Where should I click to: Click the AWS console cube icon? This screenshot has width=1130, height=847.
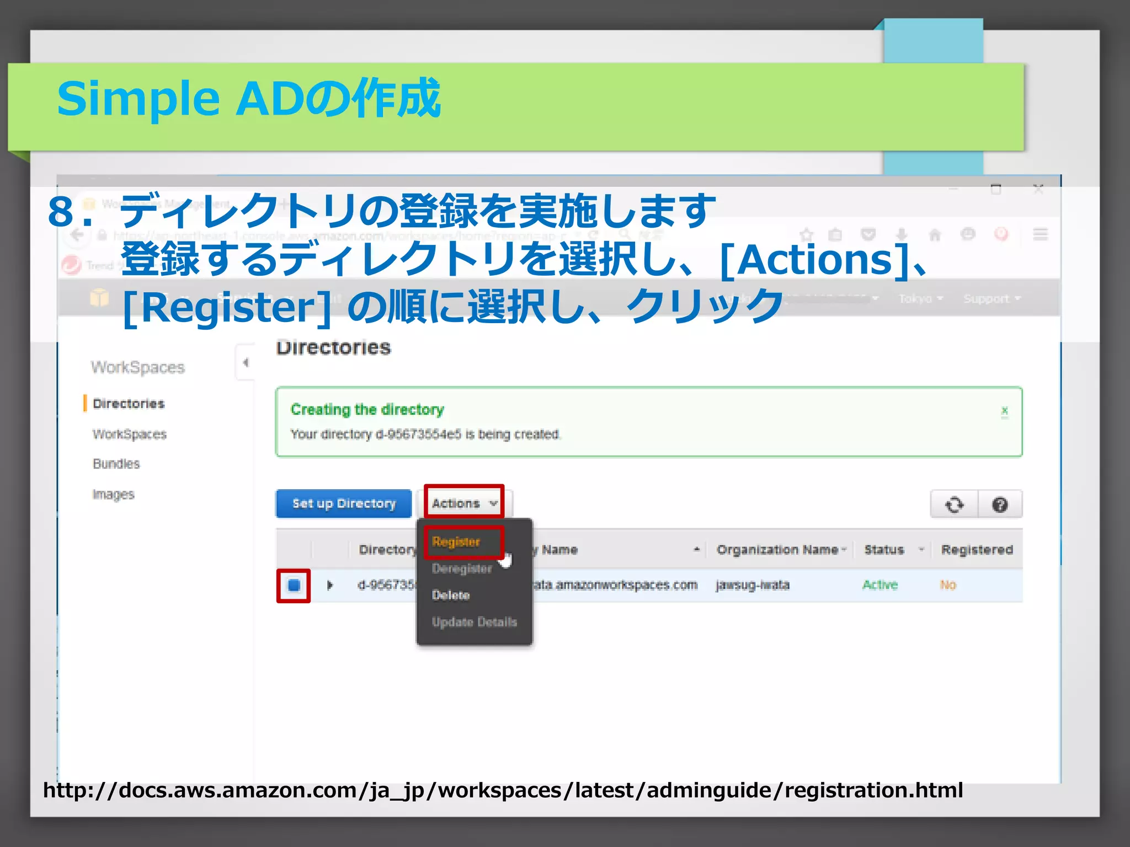point(99,297)
